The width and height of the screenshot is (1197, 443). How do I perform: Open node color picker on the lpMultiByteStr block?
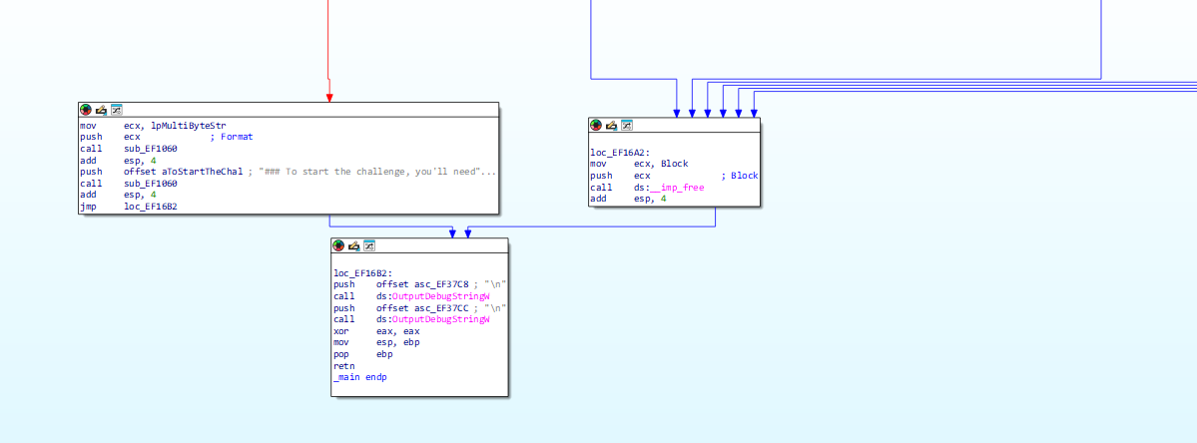point(86,110)
